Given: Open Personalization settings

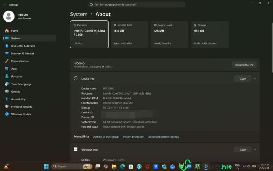Looking at the screenshot, I should click(20, 61).
